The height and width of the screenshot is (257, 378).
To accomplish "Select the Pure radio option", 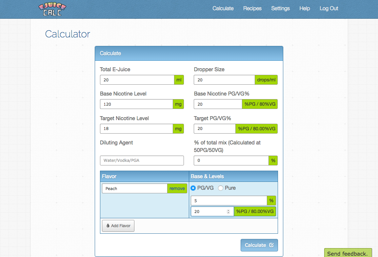I will click(221, 188).
